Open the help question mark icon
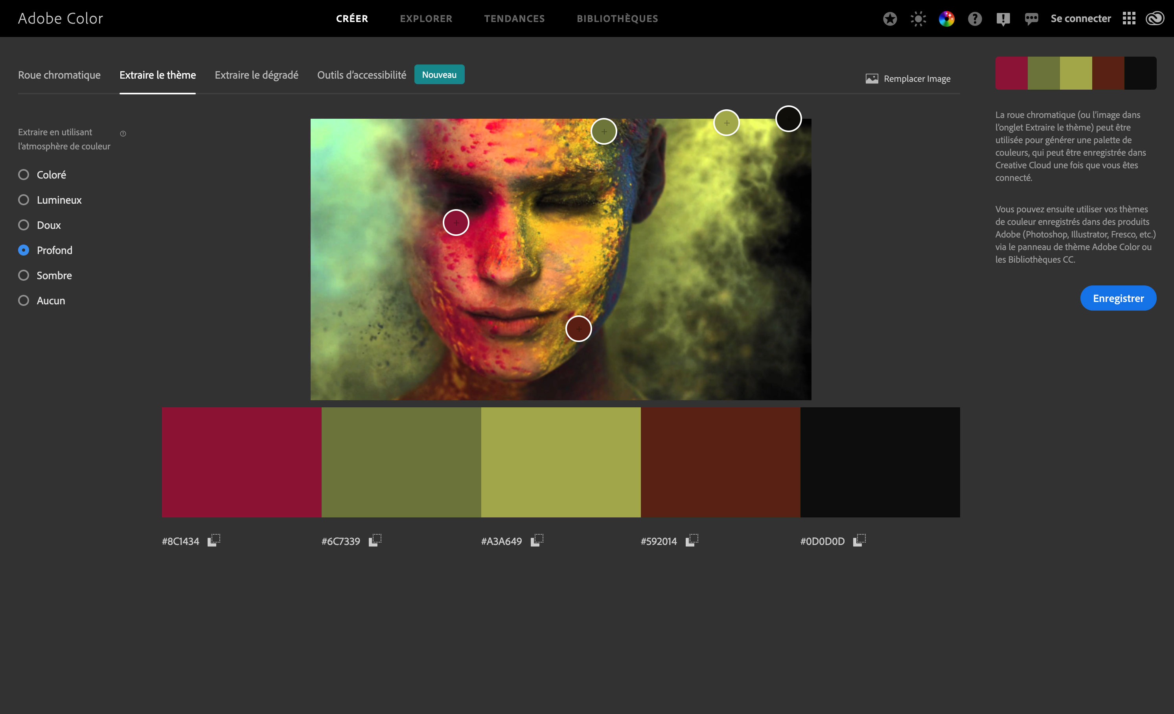Screen dimensions: 1174x714 (x=975, y=18)
